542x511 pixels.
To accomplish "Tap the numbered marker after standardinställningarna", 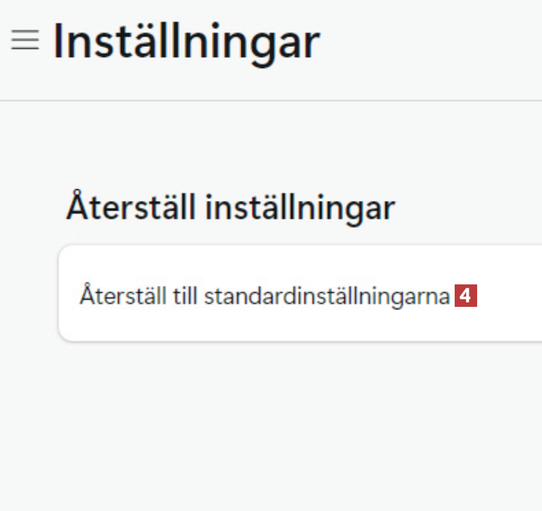I will pos(466,296).
